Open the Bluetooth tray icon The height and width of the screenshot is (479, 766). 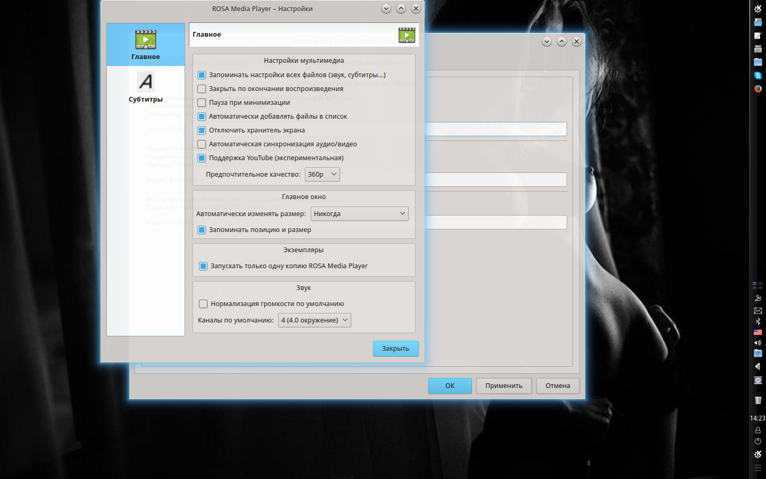(758, 321)
